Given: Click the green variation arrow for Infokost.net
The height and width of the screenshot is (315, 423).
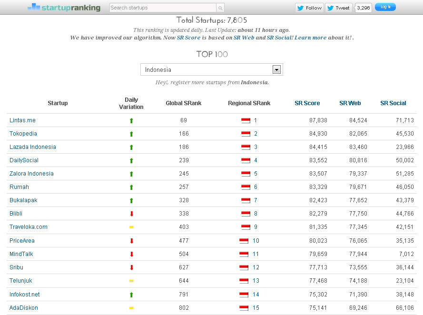Looking at the screenshot, I should pyautogui.click(x=131, y=294).
